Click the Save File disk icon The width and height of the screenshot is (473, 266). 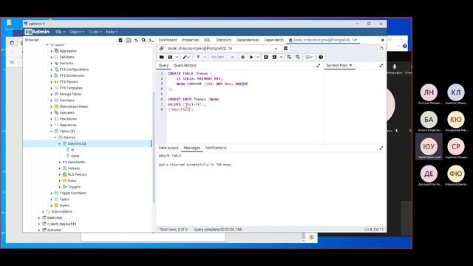pyautogui.click(x=170, y=57)
